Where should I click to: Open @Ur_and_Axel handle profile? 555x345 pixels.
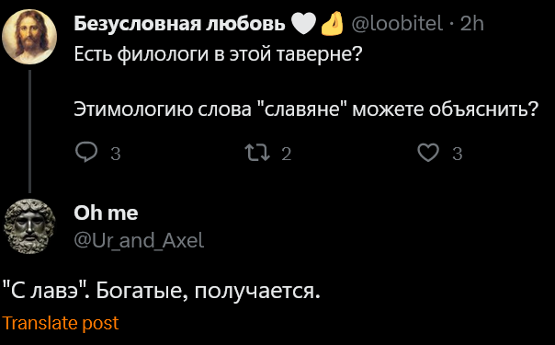click(139, 240)
